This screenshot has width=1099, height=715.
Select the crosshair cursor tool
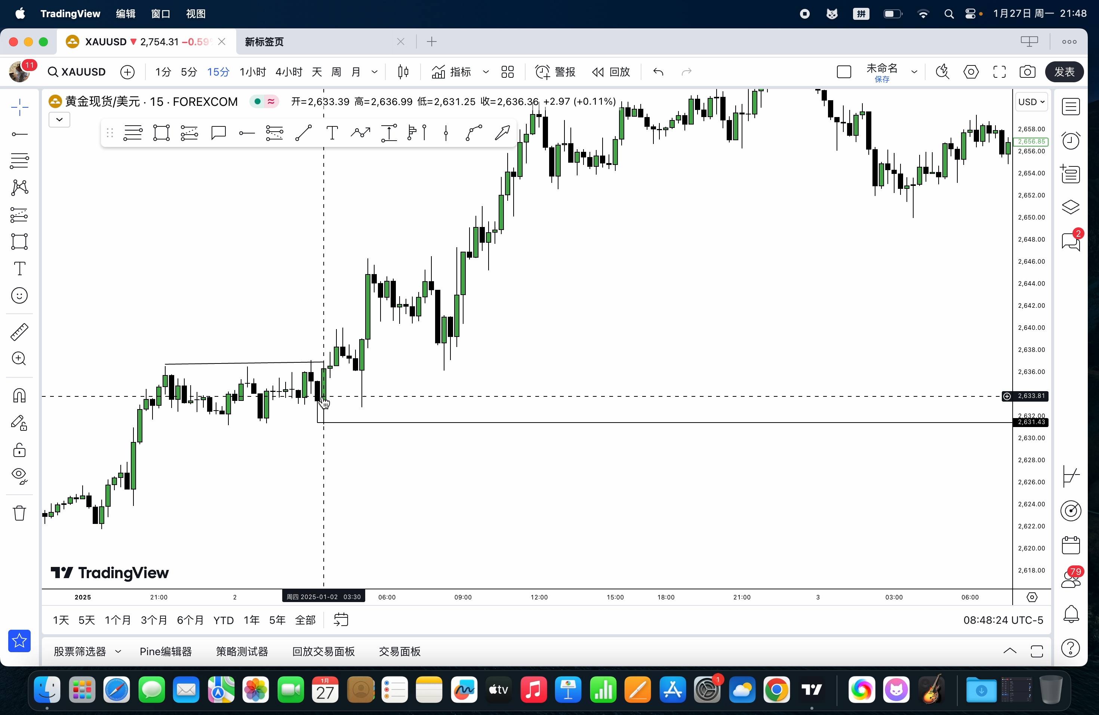click(19, 108)
